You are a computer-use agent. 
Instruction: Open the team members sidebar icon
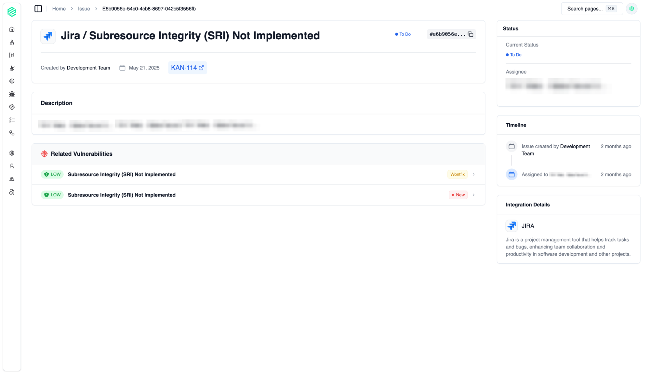coord(12,179)
